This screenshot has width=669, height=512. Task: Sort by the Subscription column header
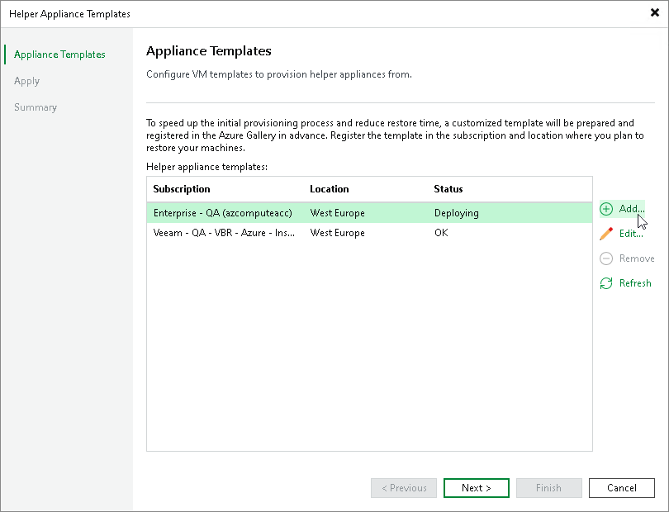(182, 189)
